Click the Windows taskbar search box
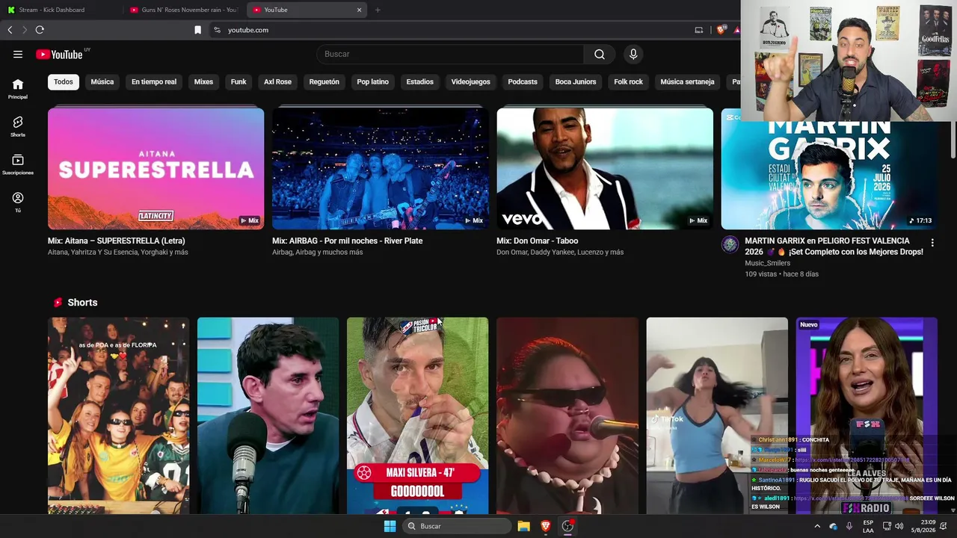957x538 pixels. [x=457, y=526]
